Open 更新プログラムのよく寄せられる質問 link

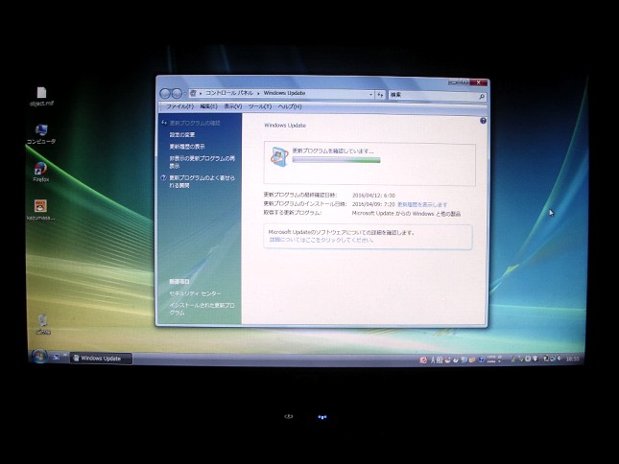[202, 181]
